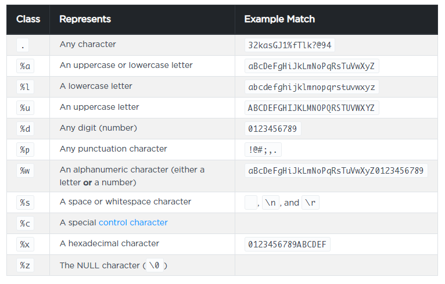This screenshot has width=445, height=284.
Task: Select the %x class code
Action: click(25, 244)
